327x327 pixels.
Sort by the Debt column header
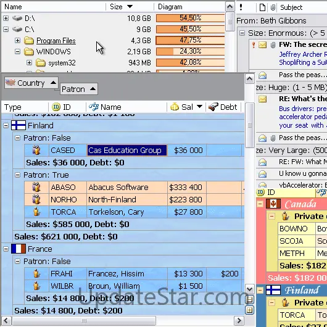click(x=223, y=107)
